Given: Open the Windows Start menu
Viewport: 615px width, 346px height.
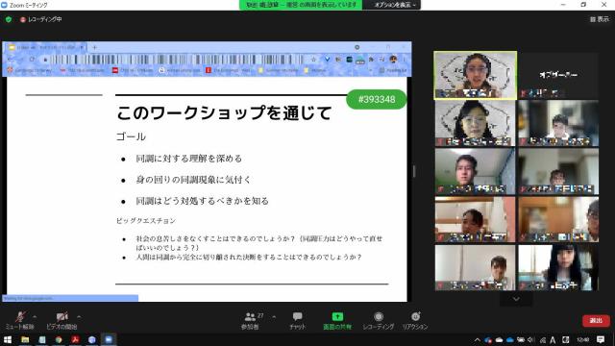Looking at the screenshot, I should click(x=8, y=339).
